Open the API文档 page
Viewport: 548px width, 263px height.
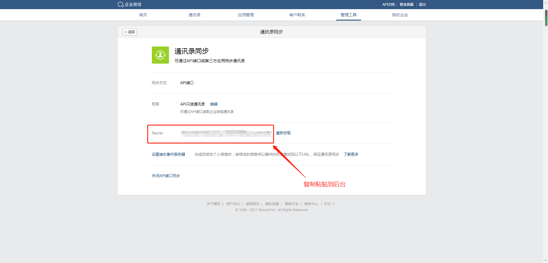(388, 4)
